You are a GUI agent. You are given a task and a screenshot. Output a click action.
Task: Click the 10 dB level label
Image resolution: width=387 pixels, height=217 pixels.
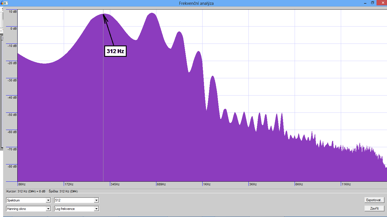coord(13,12)
